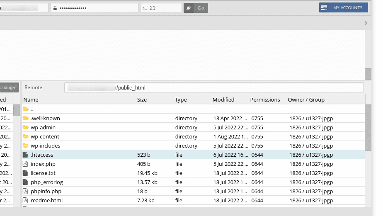This screenshot has height=216, width=383.
Task: Click the php_errorlog file icon
Action: (25, 182)
